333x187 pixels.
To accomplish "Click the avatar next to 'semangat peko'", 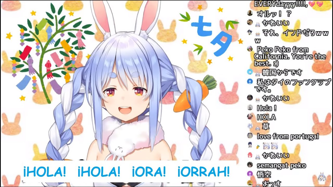I will point(250,165).
